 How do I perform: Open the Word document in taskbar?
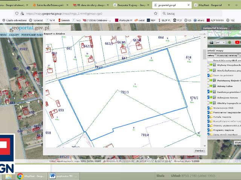pyautogui.click(x=52, y=175)
